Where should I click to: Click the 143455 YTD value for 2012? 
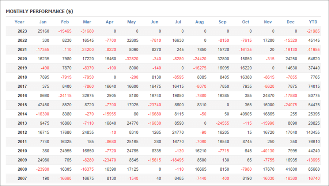pyautogui.click(x=313, y=133)
